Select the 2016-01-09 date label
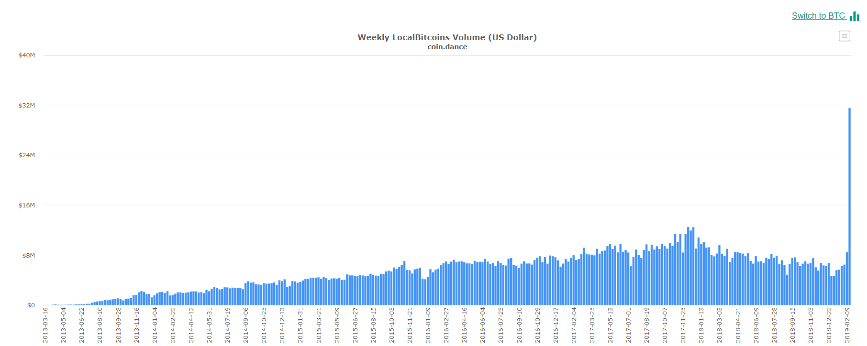Screen dimensions: 867x346 (428, 325)
